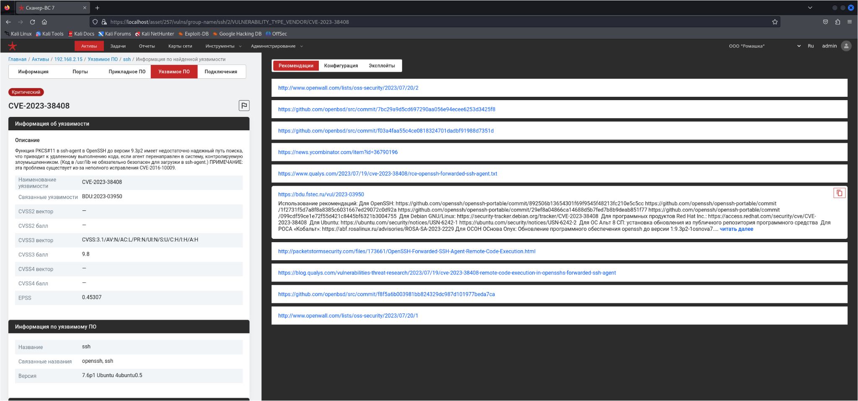Open the Отчеты menu
This screenshot has width=858, height=401.
click(147, 46)
